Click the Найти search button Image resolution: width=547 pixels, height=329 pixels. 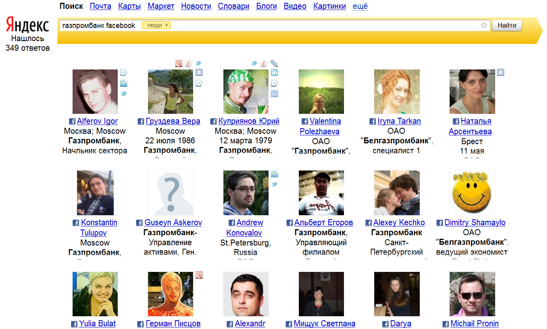[507, 25]
